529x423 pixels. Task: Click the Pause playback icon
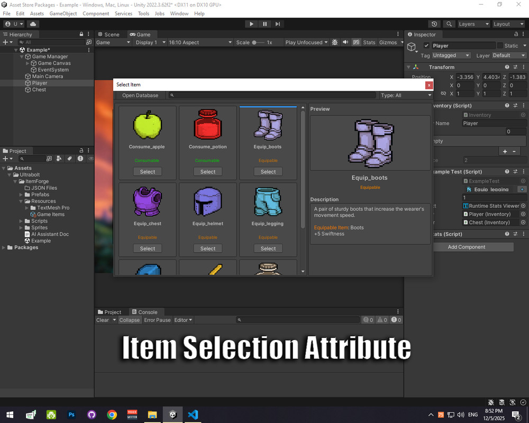tap(264, 24)
